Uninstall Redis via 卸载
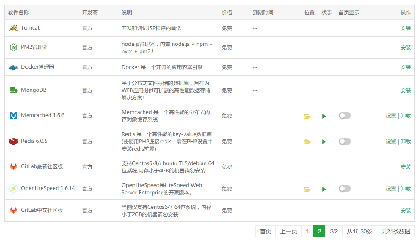Image resolution: width=419 pixels, height=244 pixels. [405, 142]
